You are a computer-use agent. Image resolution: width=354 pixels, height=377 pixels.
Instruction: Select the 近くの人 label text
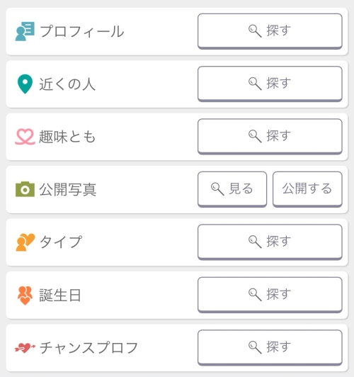[x=67, y=84]
